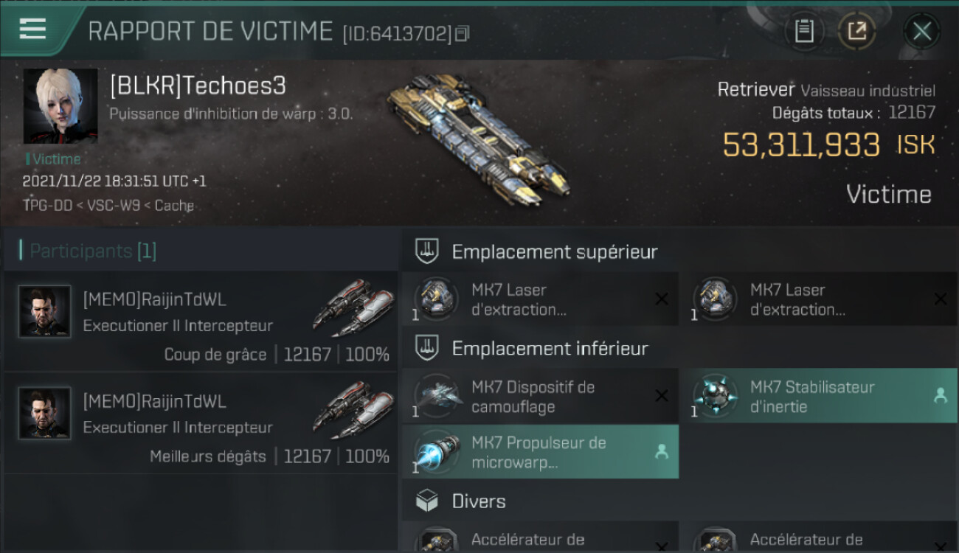
Task: Share the kill report externally
Action: point(856,31)
